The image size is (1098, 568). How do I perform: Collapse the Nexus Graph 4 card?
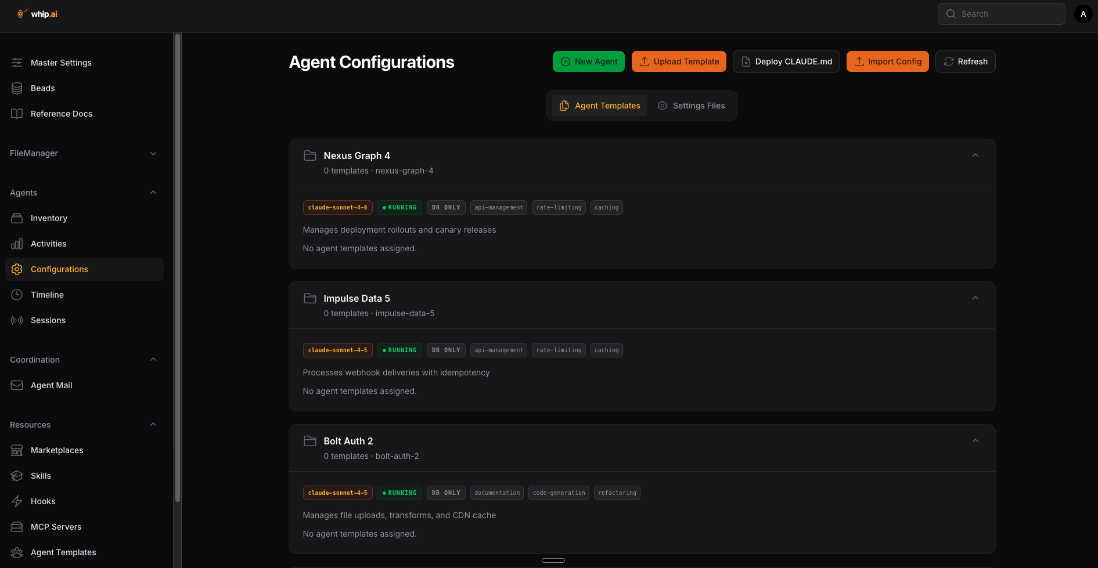(x=975, y=155)
